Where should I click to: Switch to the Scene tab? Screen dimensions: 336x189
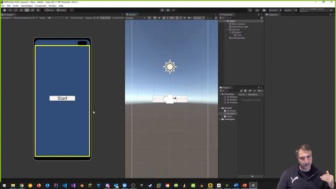click(131, 15)
